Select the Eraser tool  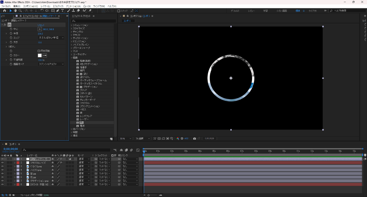tap(78, 11)
